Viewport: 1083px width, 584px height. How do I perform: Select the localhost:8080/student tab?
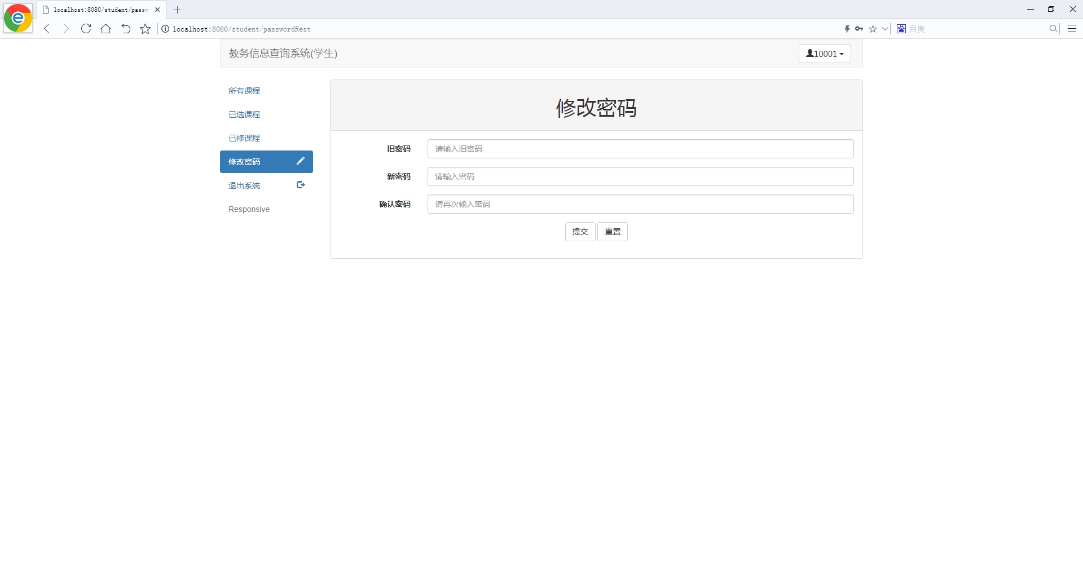[x=100, y=10]
